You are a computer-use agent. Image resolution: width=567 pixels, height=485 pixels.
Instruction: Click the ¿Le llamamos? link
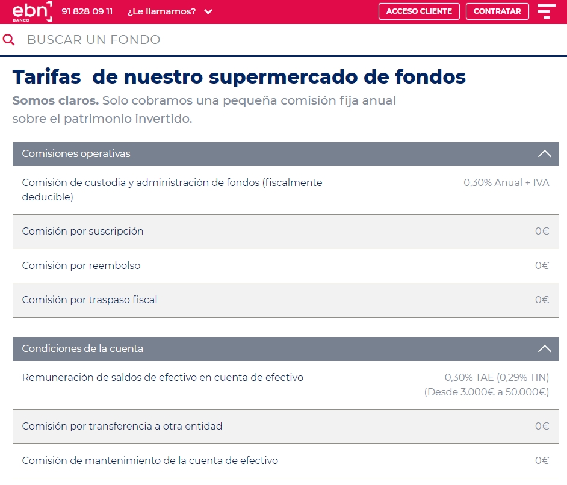[162, 11]
